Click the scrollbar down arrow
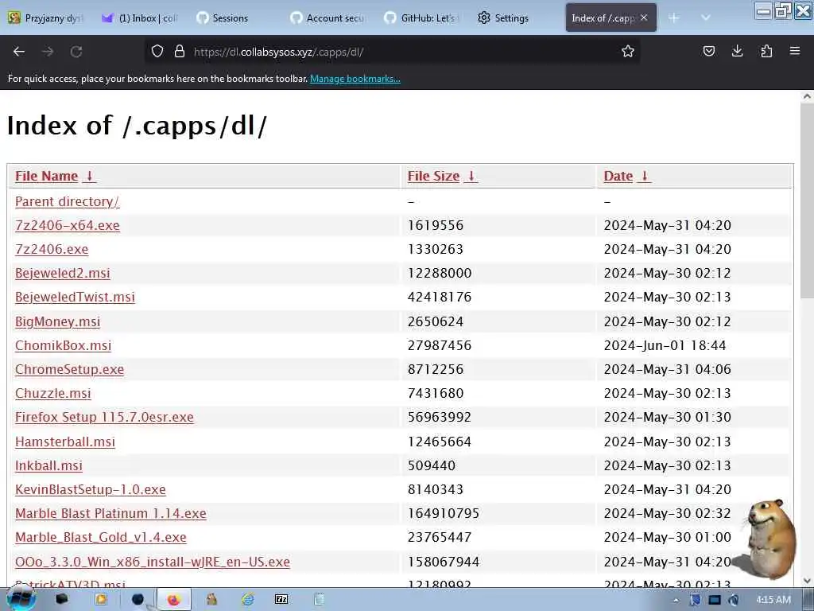This screenshot has width=814, height=611. [x=807, y=580]
